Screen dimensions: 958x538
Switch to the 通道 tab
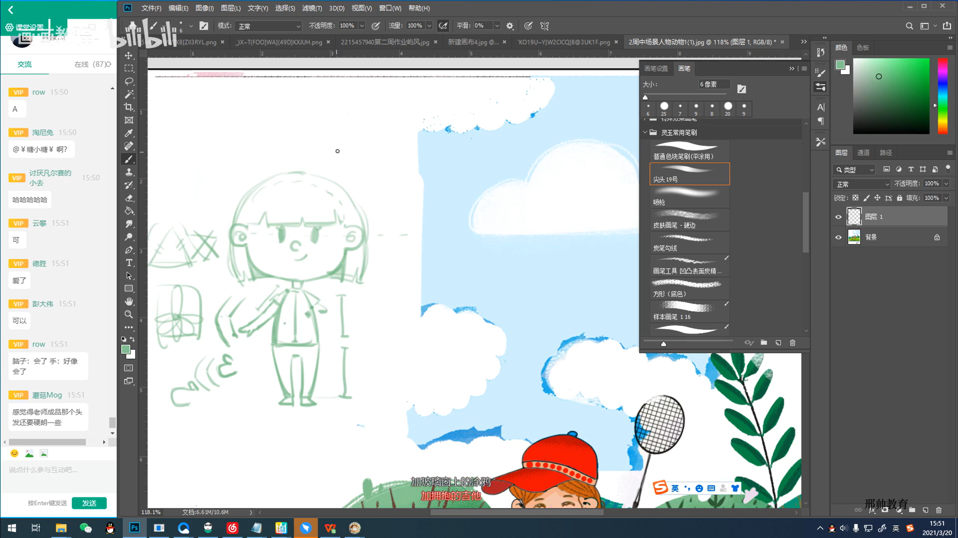(x=863, y=152)
